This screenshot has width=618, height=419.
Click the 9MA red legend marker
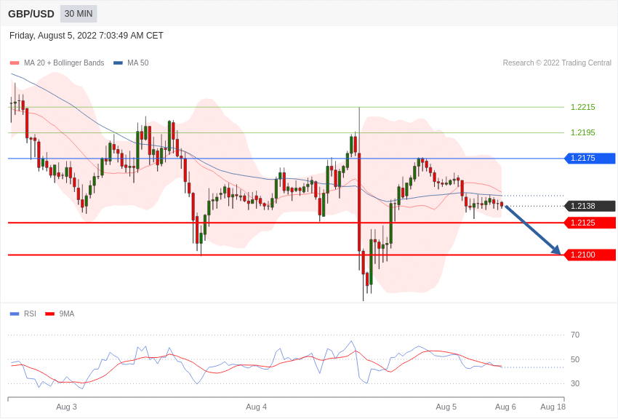49,314
